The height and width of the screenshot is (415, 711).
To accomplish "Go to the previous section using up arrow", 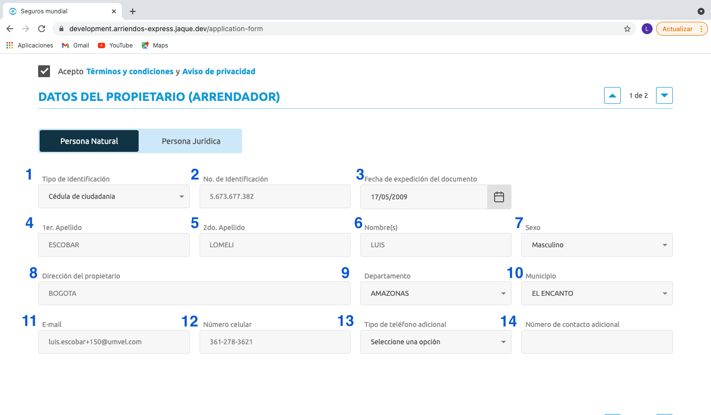I will point(612,95).
